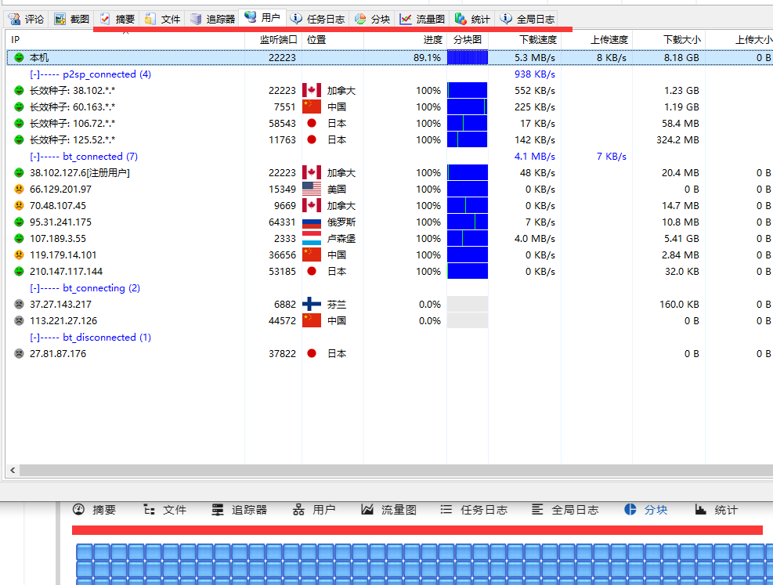Collapse the bt_connecting (2) group
Viewport: 773px width, 585px height.
pyautogui.click(x=35, y=288)
